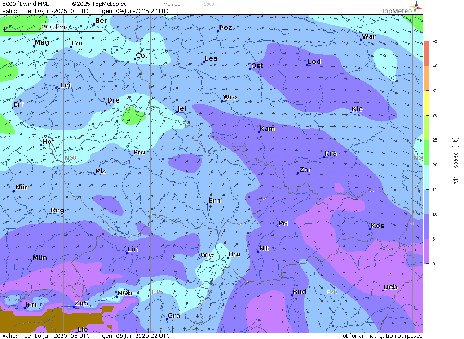The image size is (464, 339).
Task: Click the '5000 ft wind MSL' title
Action: (x=26, y=4)
